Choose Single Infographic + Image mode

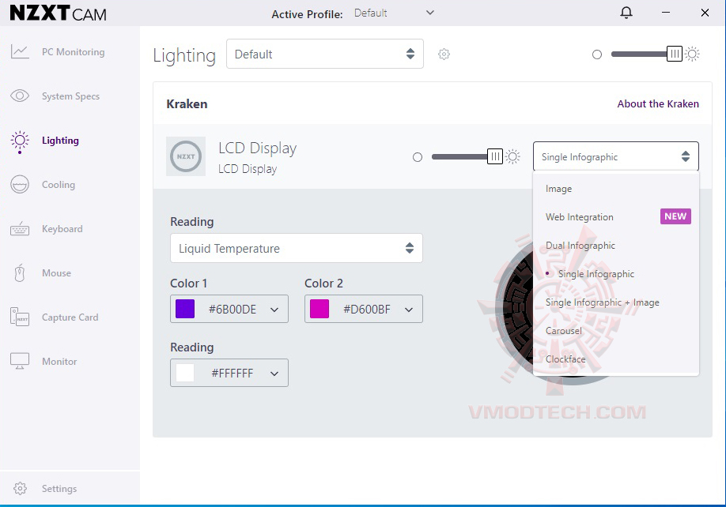[x=616, y=302]
